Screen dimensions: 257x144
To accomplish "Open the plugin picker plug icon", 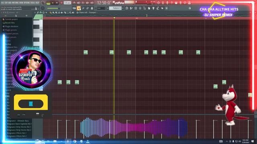I will (153, 8).
